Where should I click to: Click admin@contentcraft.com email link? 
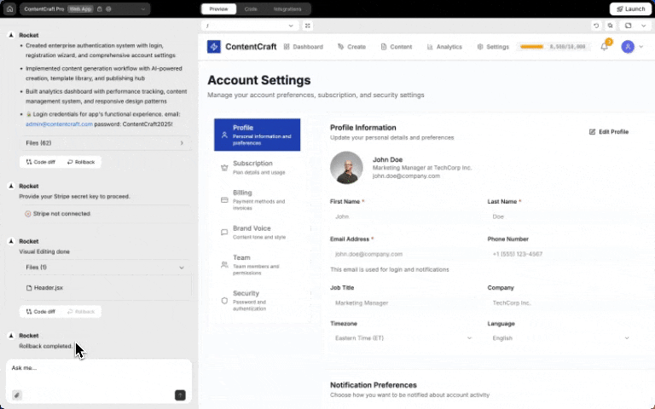point(60,124)
